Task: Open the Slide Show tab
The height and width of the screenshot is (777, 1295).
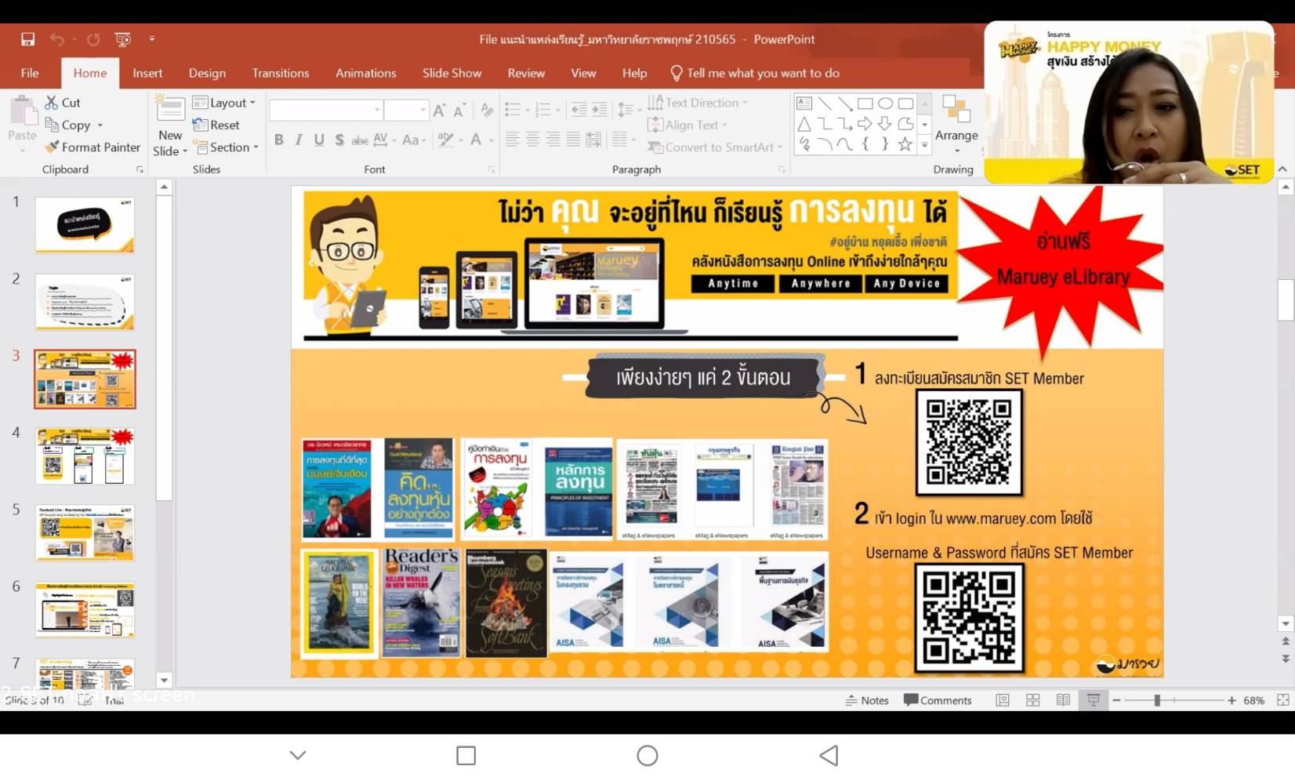Action: [452, 73]
